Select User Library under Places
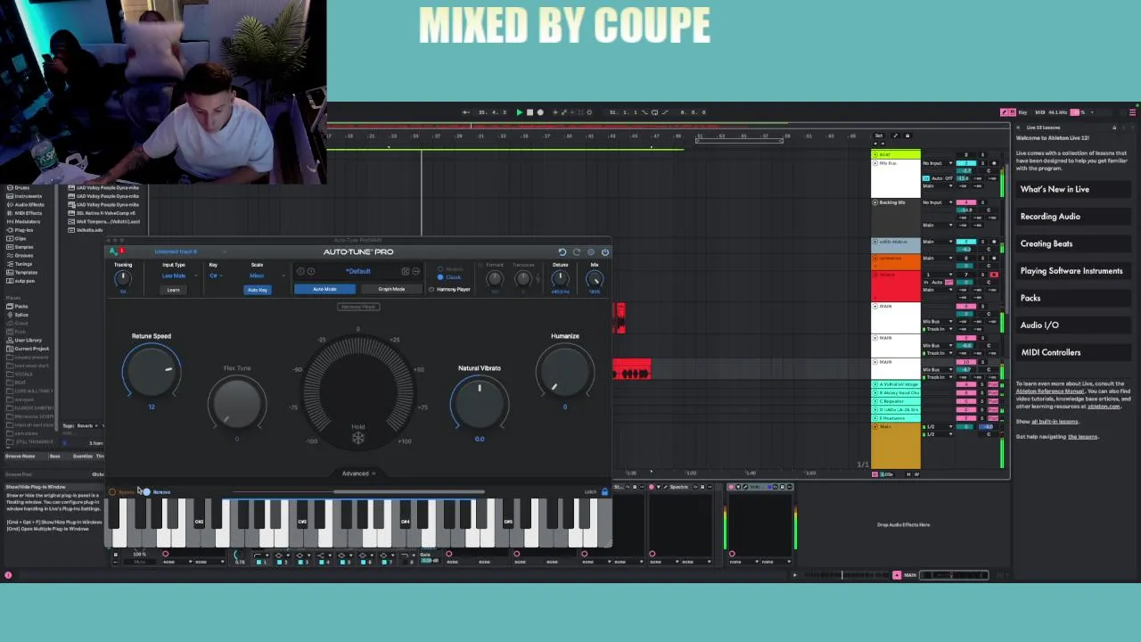Viewport: 1141px width, 642px height. click(x=26, y=340)
